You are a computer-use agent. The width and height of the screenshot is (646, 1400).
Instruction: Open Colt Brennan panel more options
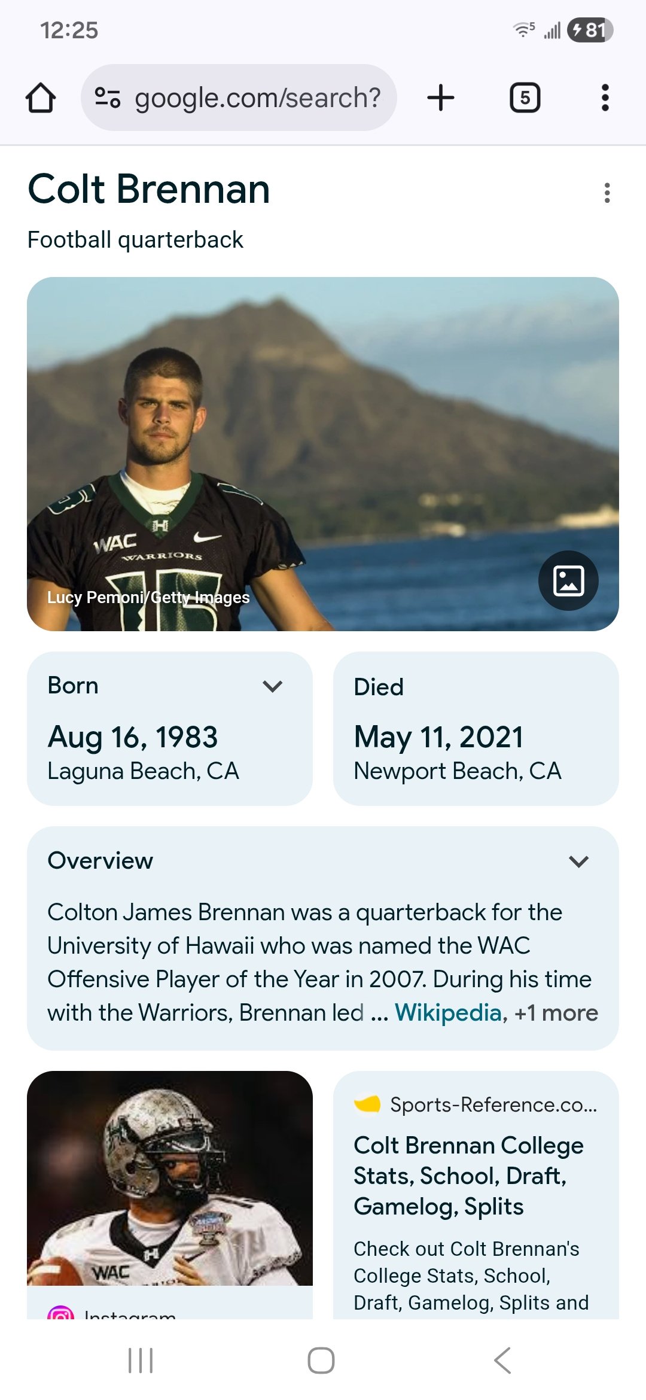[607, 193]
